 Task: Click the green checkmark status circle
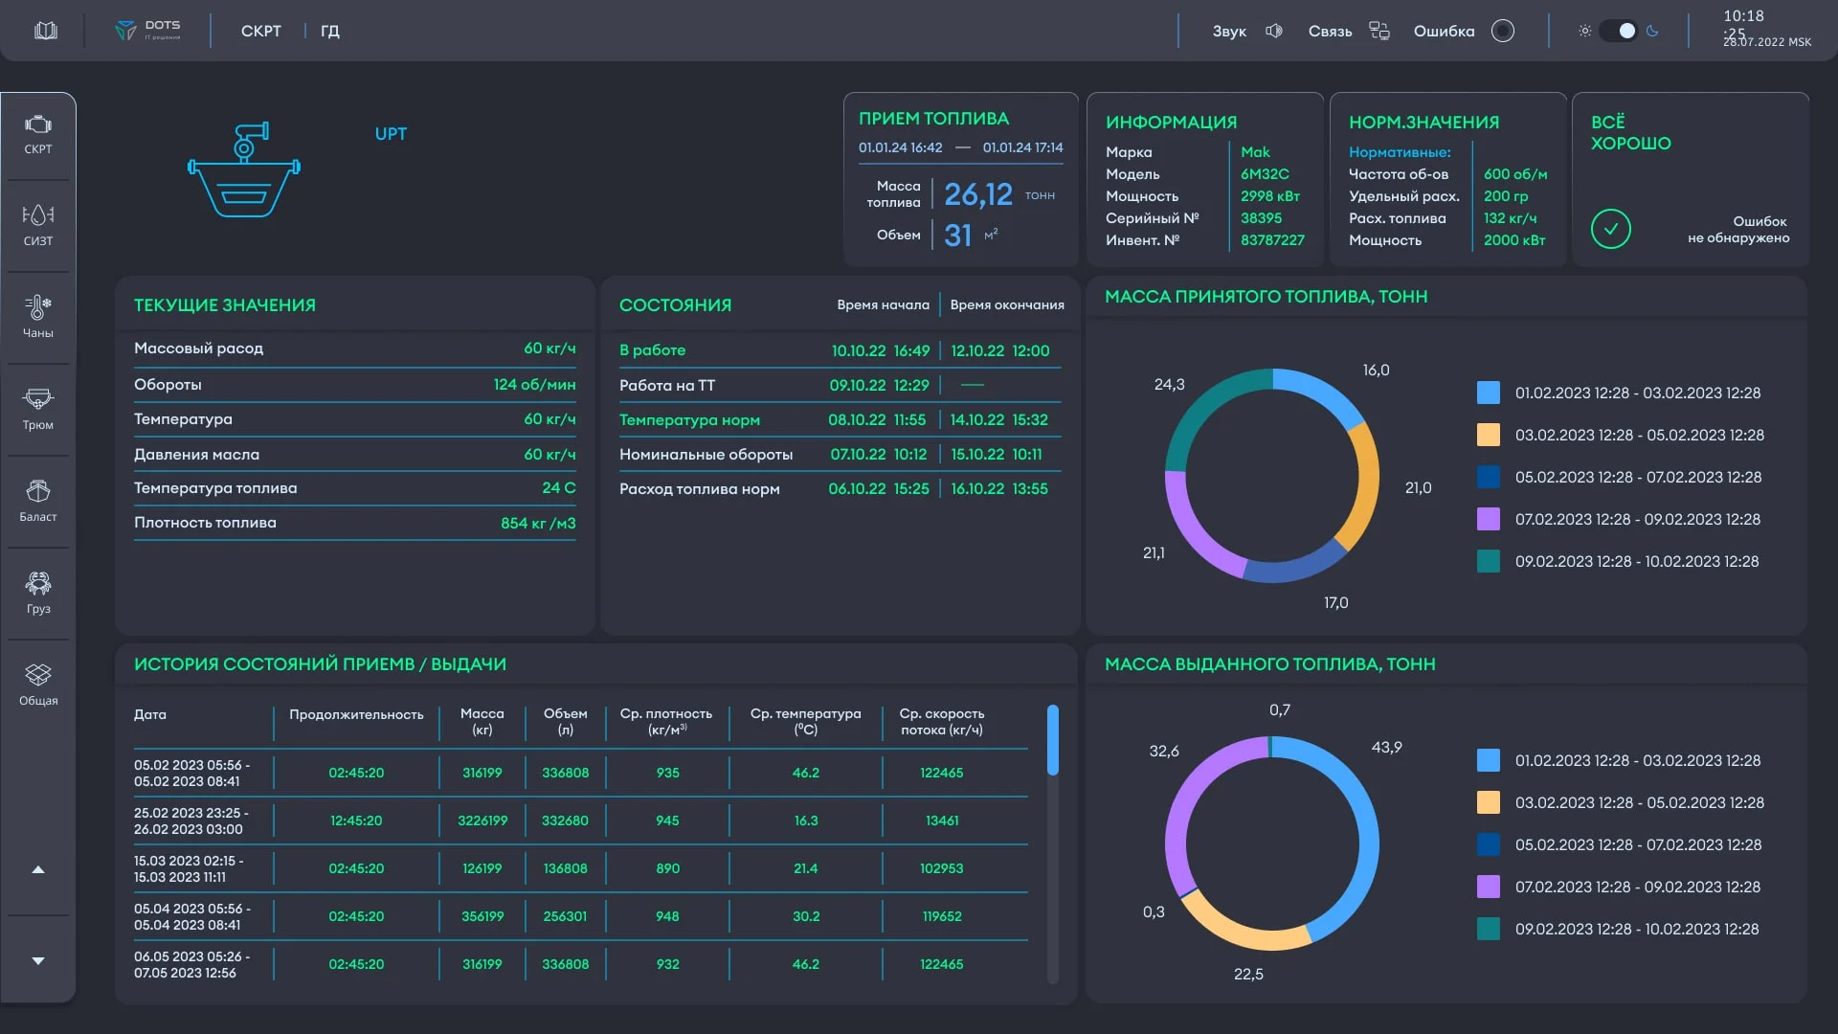[x=1610, y=229]
